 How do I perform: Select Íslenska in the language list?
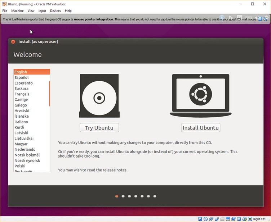point(32,116)
